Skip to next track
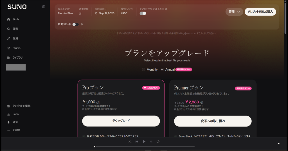 pos(151,142)
